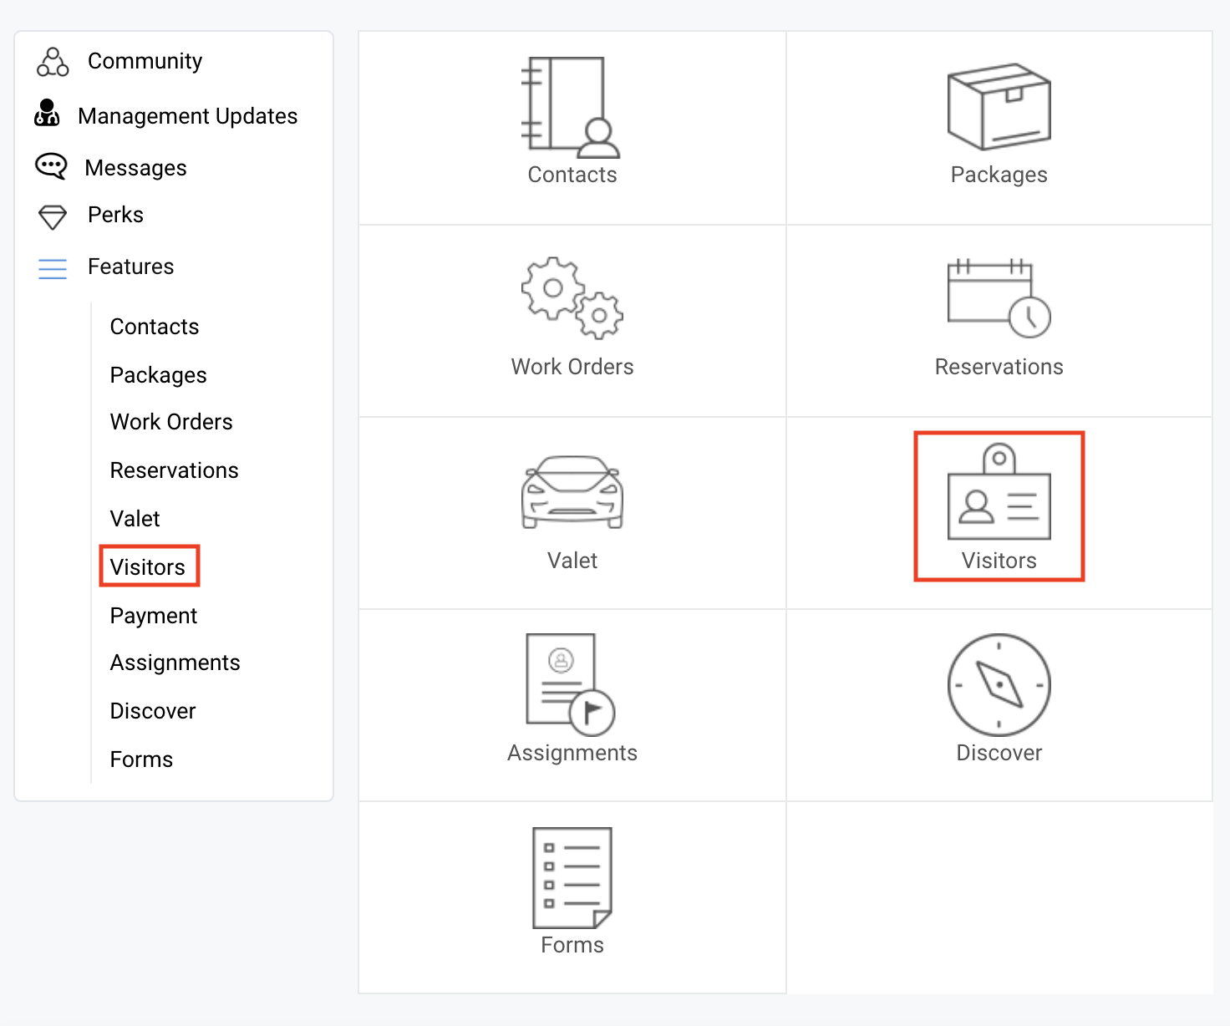
Task: Open Messages from the sidebar
Action: point(135,168)
